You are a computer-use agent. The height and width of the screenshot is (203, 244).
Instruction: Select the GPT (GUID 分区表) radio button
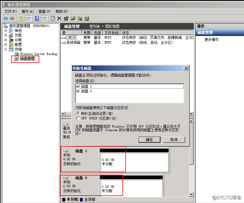point(78,118)
